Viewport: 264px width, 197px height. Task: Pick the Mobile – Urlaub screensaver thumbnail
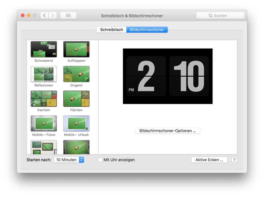coord(76,123)
